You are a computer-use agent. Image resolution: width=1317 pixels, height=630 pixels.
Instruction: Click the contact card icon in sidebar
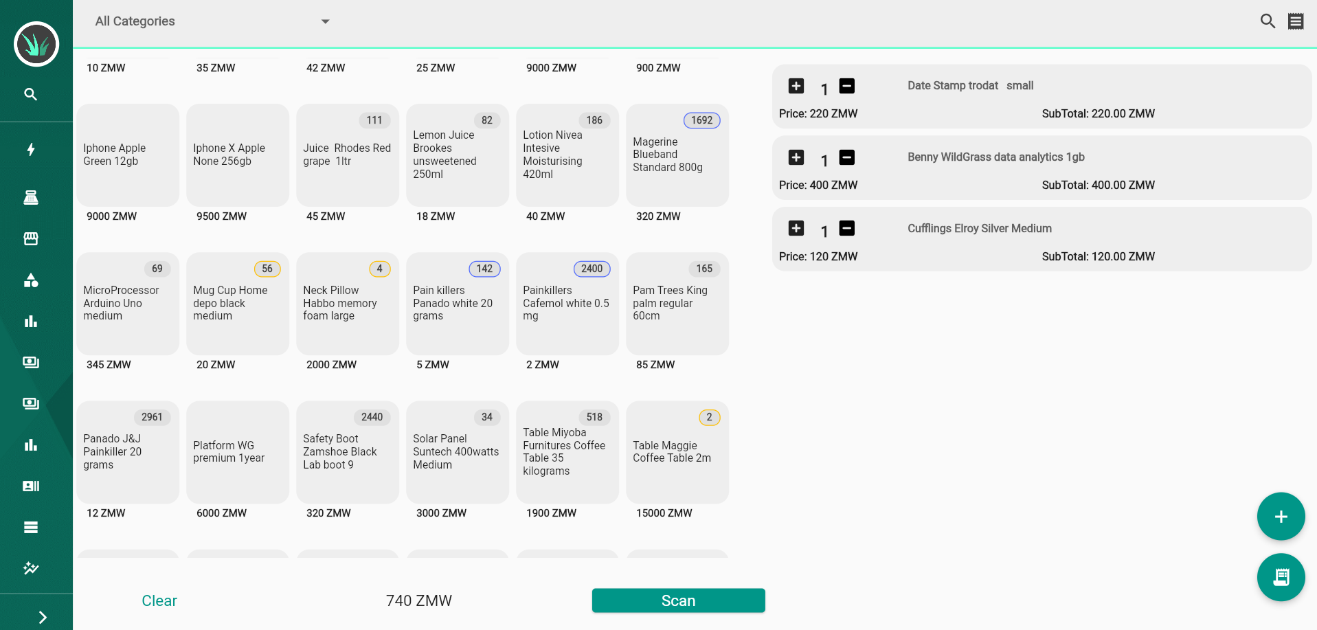point(30,486)
